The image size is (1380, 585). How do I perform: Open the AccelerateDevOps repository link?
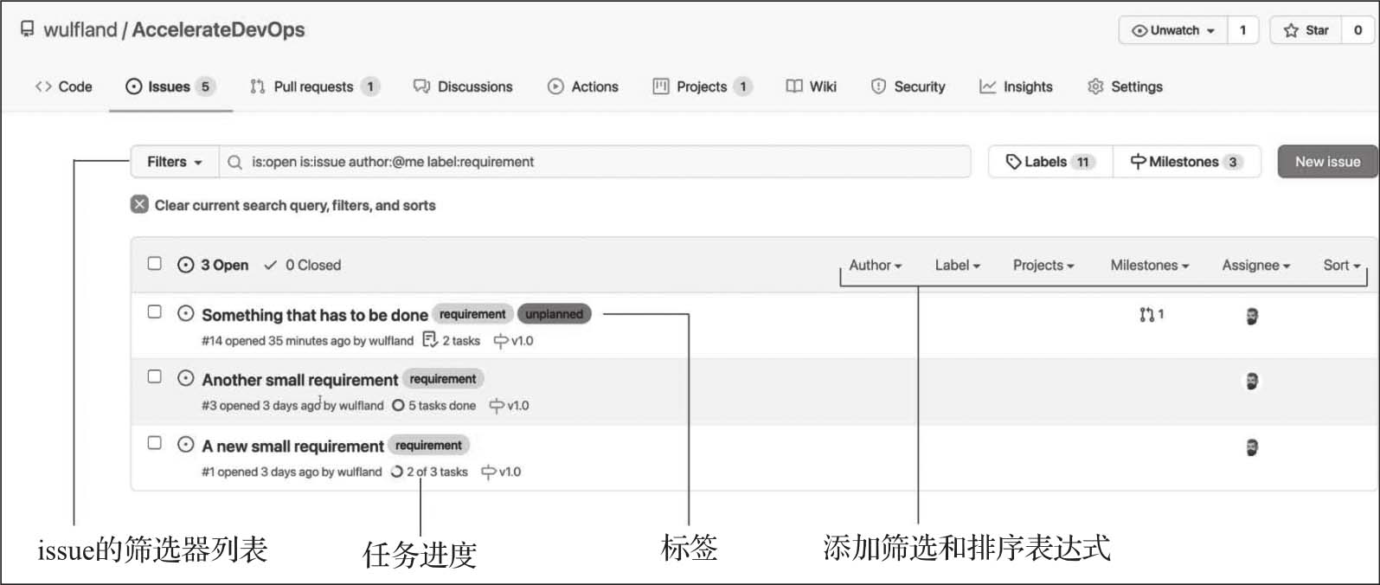click(x=218, y=29)
